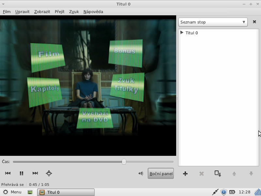Add a track to the playlist
This screenshot has height=196, width=261.
pyautogui.click(x=185, y=174)
